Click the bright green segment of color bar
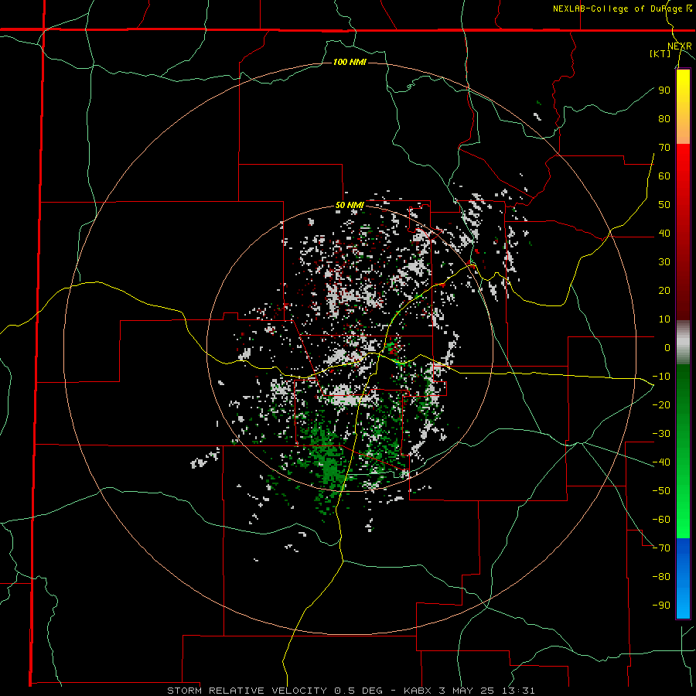The width and height of the screenshot is (696, 696). tap(683, 510)
